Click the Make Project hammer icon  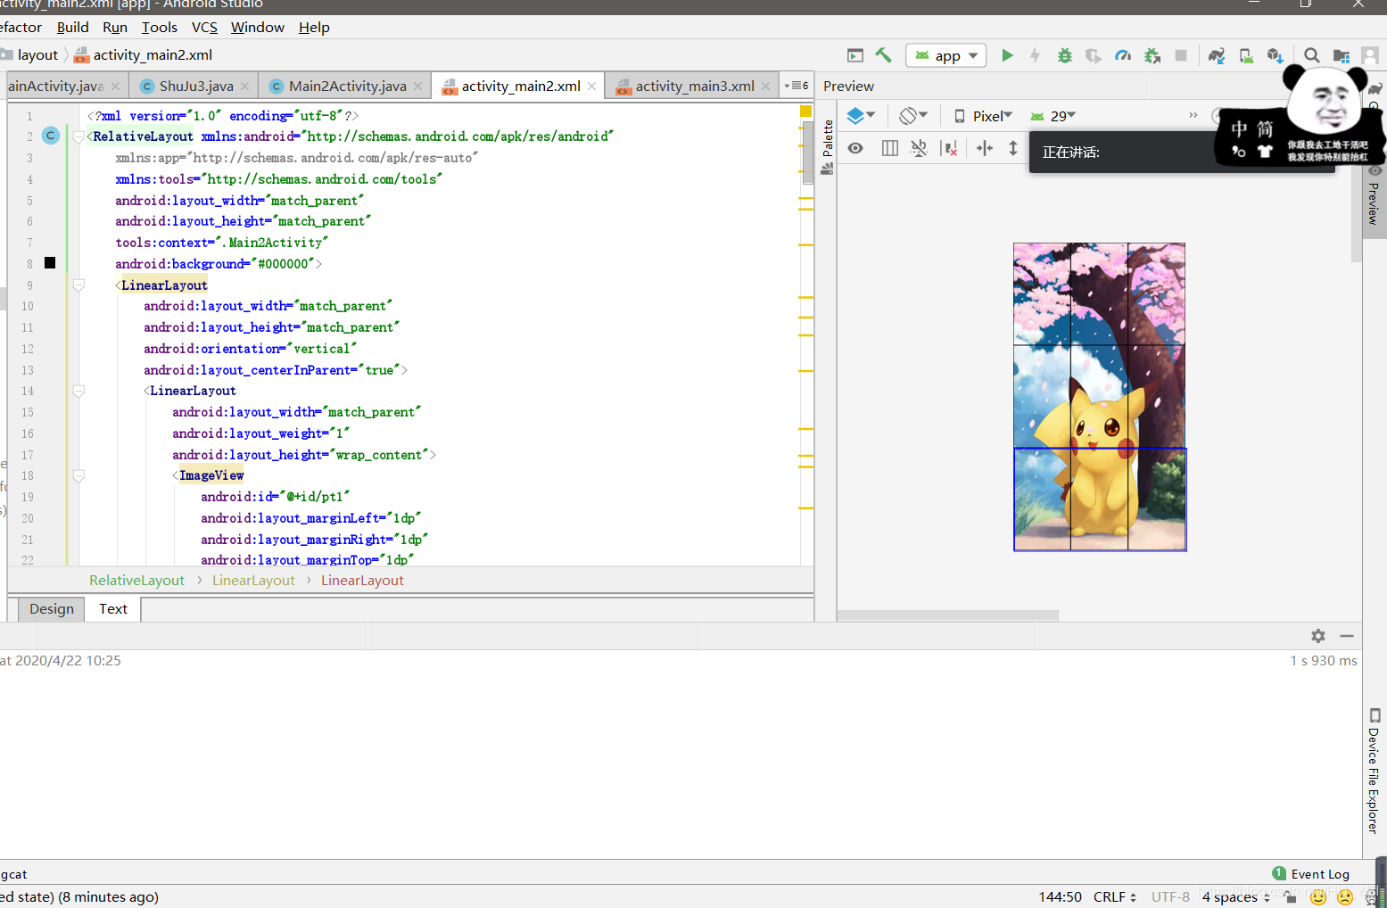[x=883, y=55]
